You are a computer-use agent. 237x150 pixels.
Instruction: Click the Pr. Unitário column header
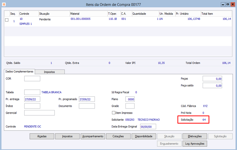(188, 14)
